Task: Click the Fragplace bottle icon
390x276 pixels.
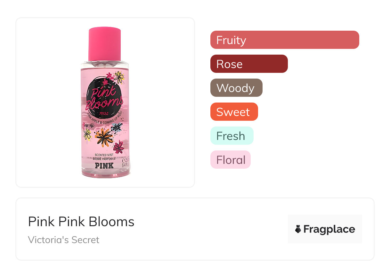Action: pos(298,229)
